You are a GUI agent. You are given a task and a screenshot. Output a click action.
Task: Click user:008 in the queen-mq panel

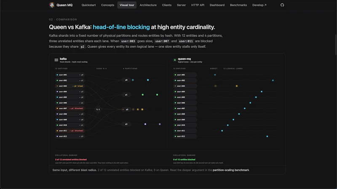[185, 114]
